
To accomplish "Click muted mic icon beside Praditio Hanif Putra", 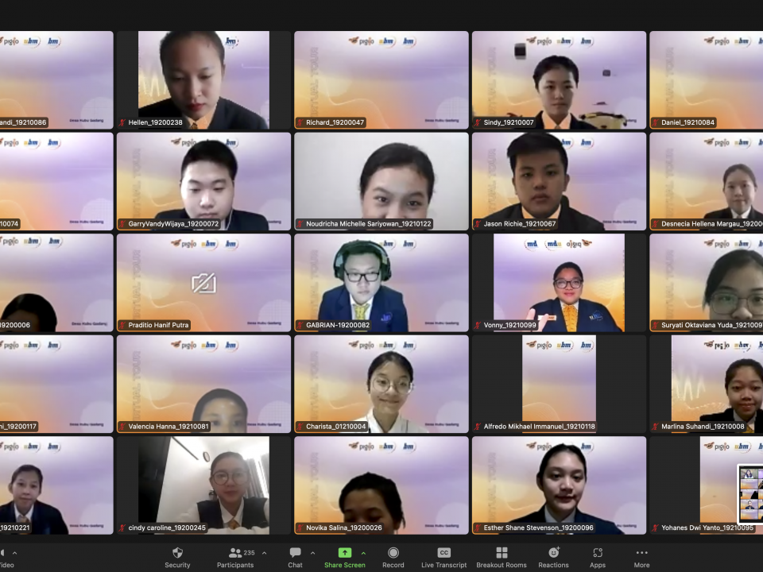I will tap(122, 325).
